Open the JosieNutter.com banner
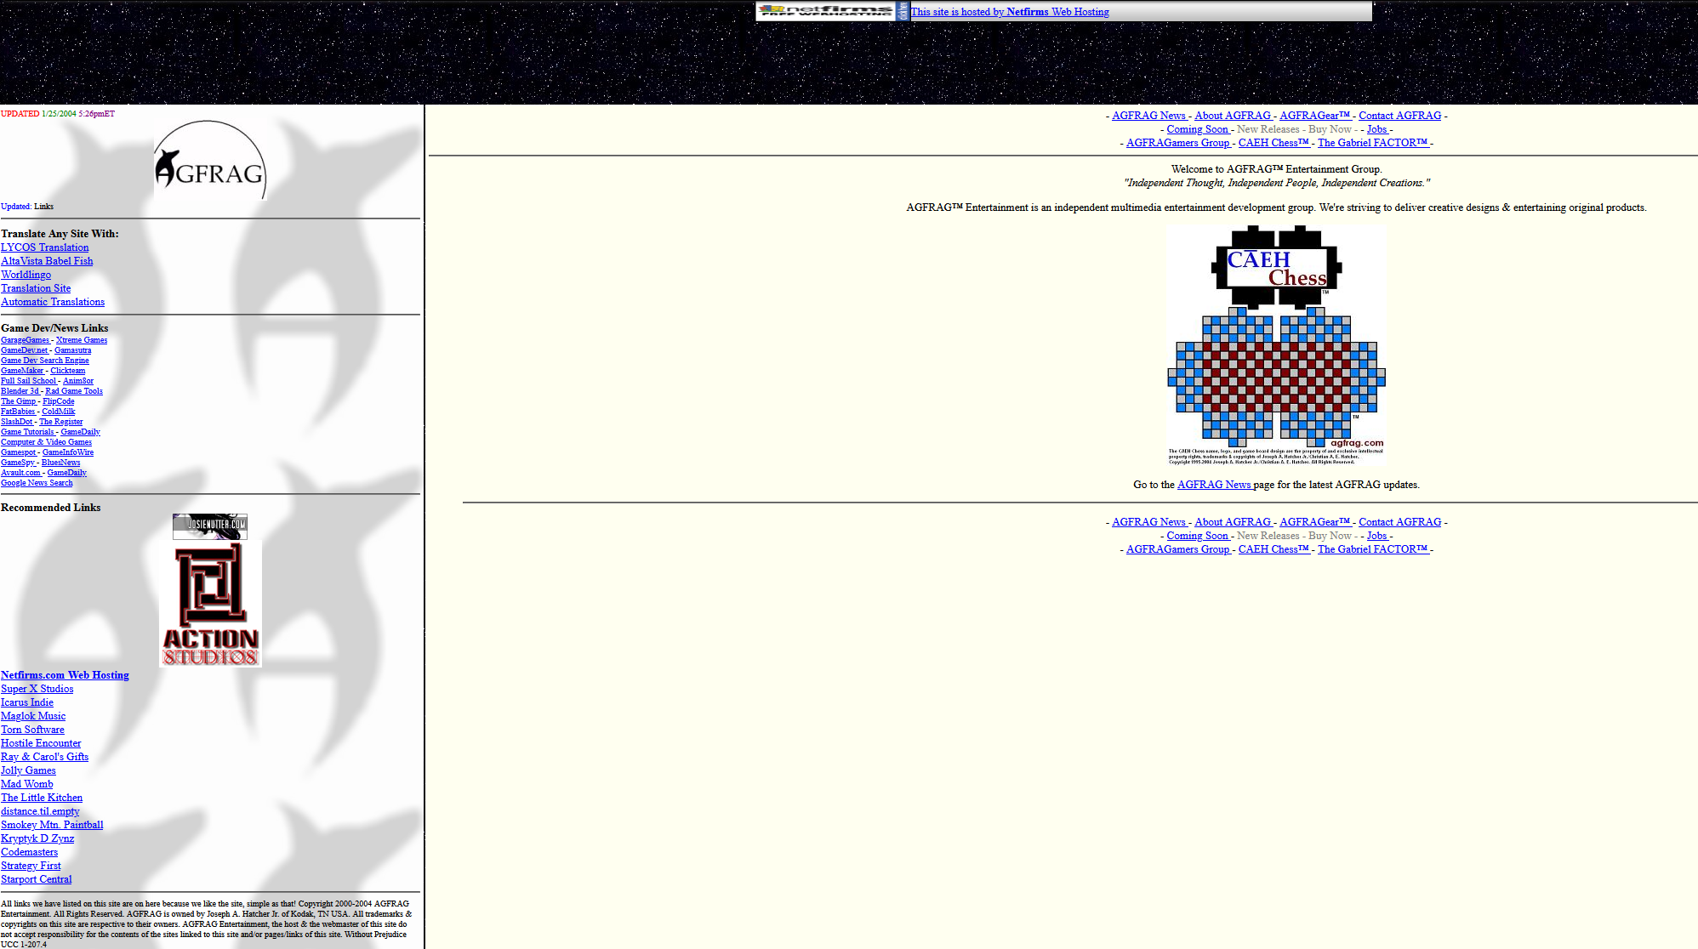This screenshot has height=949, width=1698. (x=209, y=526)
